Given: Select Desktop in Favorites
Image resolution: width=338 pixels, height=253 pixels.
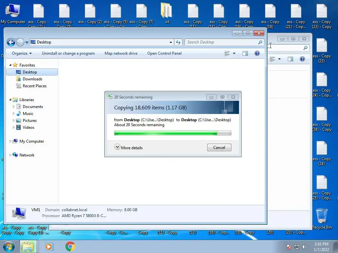Looking at the screenshot, I should click(32, 72).
